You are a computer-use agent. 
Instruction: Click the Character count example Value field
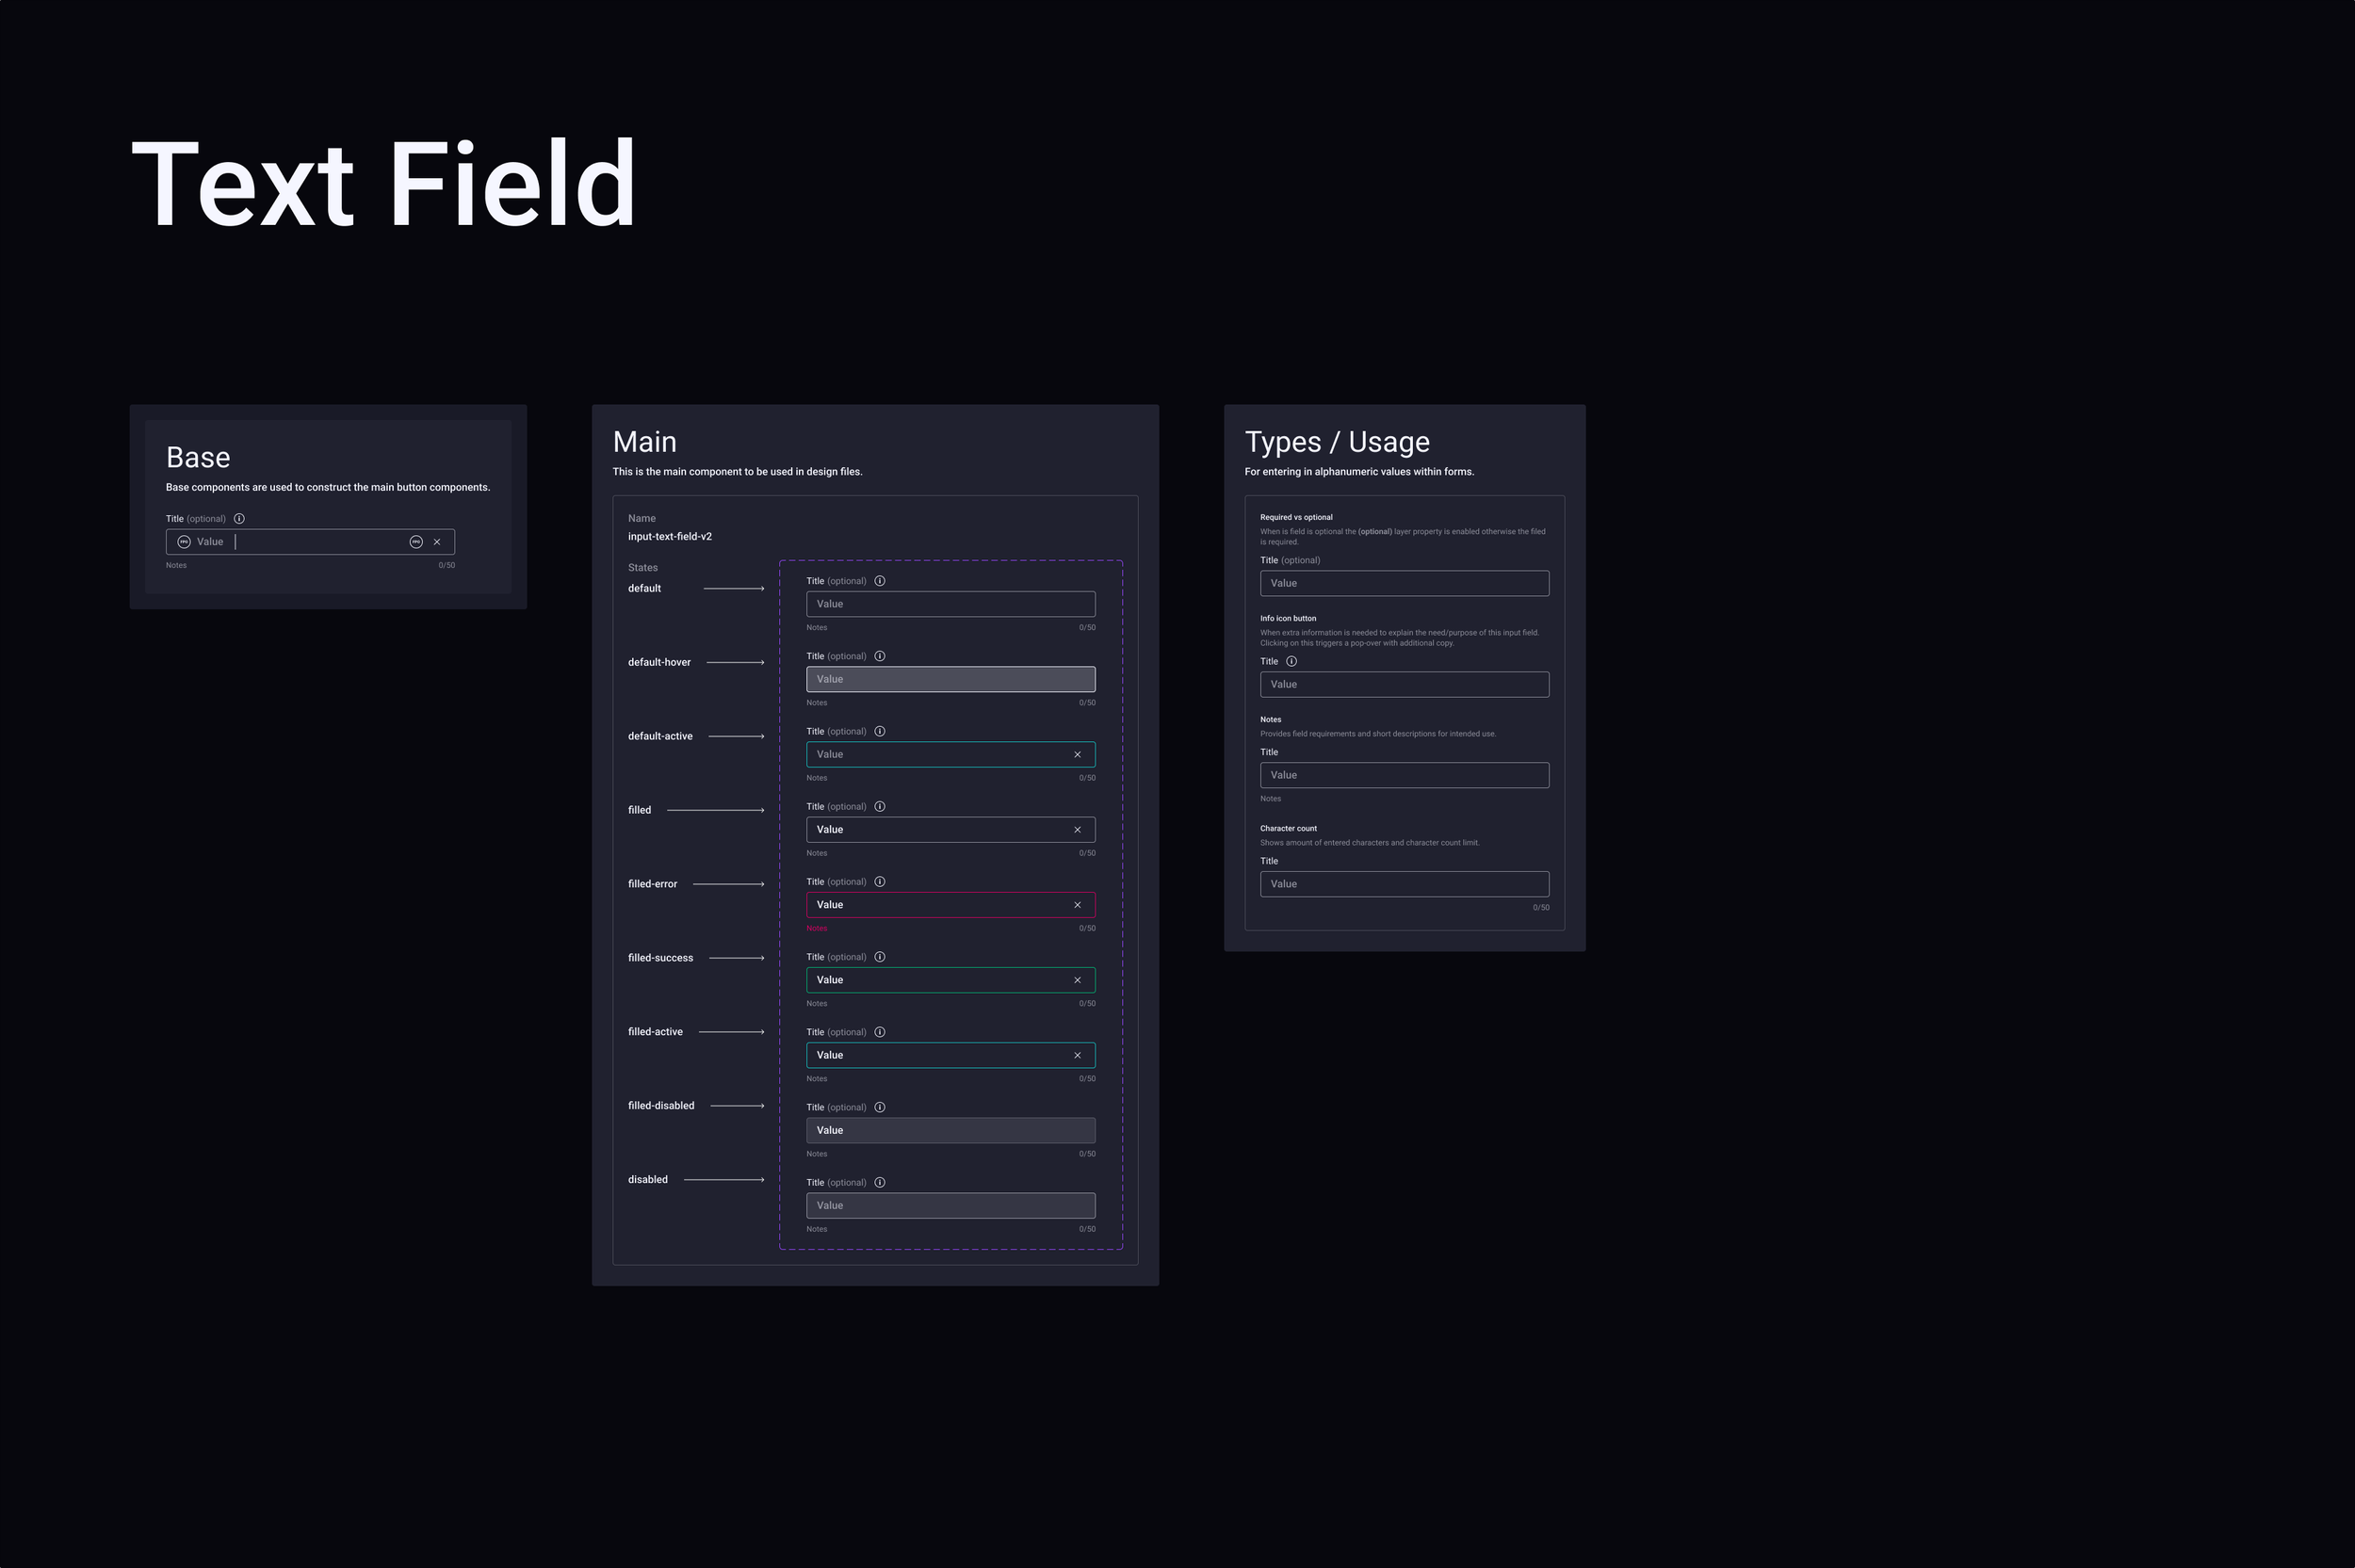pos(1404,883)
